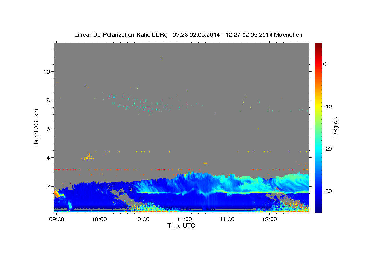Screen dimensions: 382x255
Task: Click the 'LDRg dB' colorbar label
Action: (335, 128)
